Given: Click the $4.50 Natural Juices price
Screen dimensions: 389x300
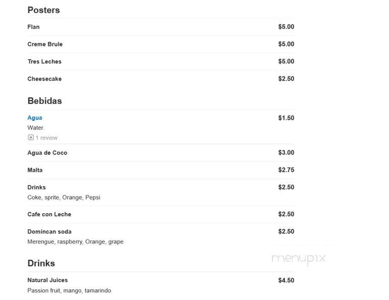Looking at the screenshot, I should click(286, 280).
